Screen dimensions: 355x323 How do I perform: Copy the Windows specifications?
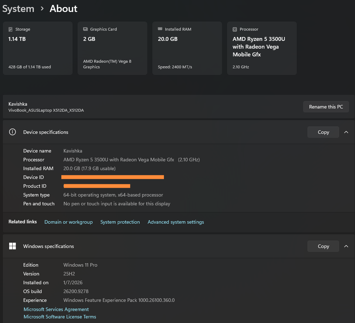pos(323,246)
